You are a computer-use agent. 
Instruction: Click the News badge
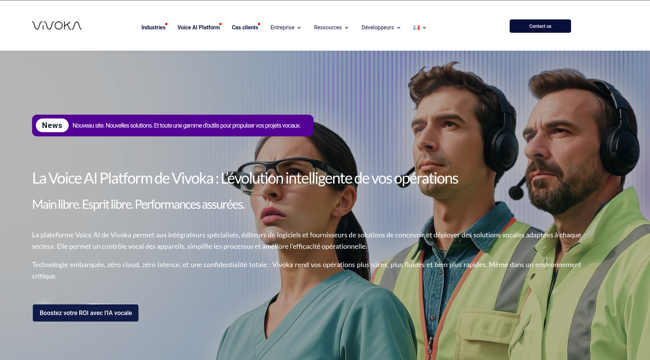click(52, 125)
